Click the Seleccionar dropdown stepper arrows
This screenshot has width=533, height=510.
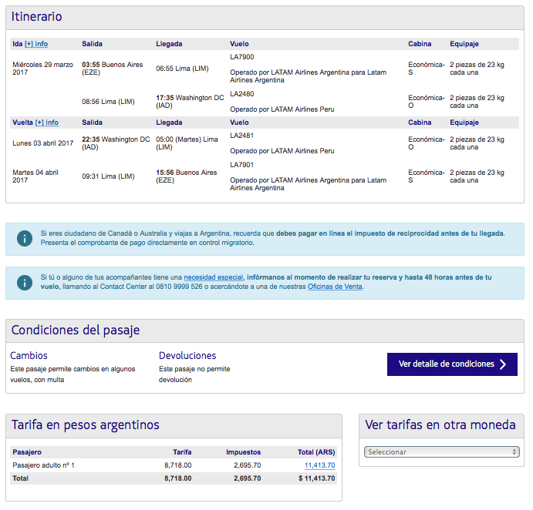point(514,452)
